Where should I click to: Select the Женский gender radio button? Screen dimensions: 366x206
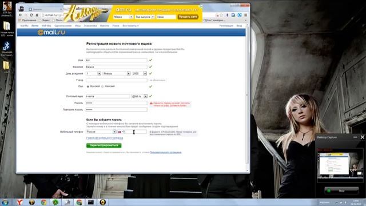(102, 86)
